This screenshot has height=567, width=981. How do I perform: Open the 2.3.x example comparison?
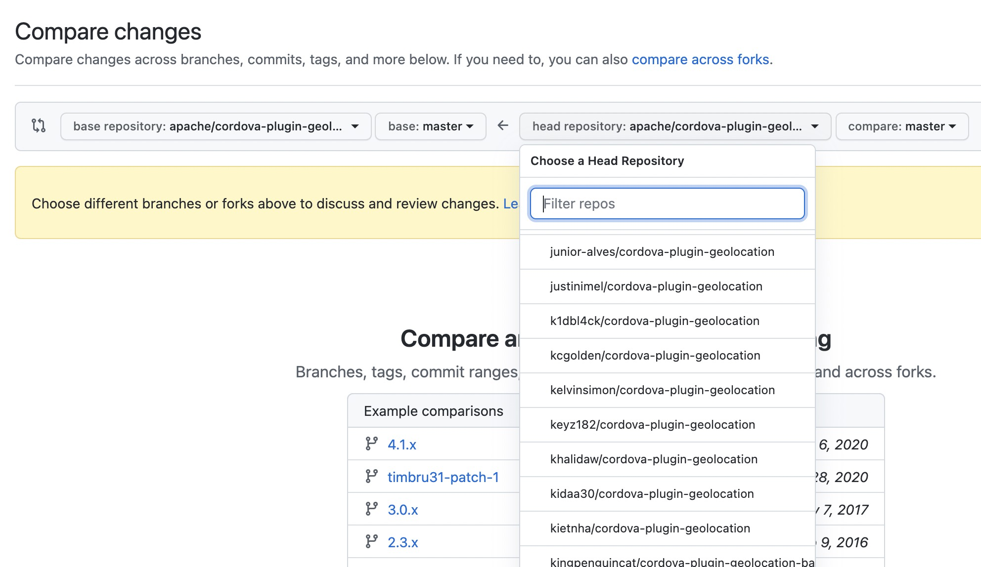[402, 542]
